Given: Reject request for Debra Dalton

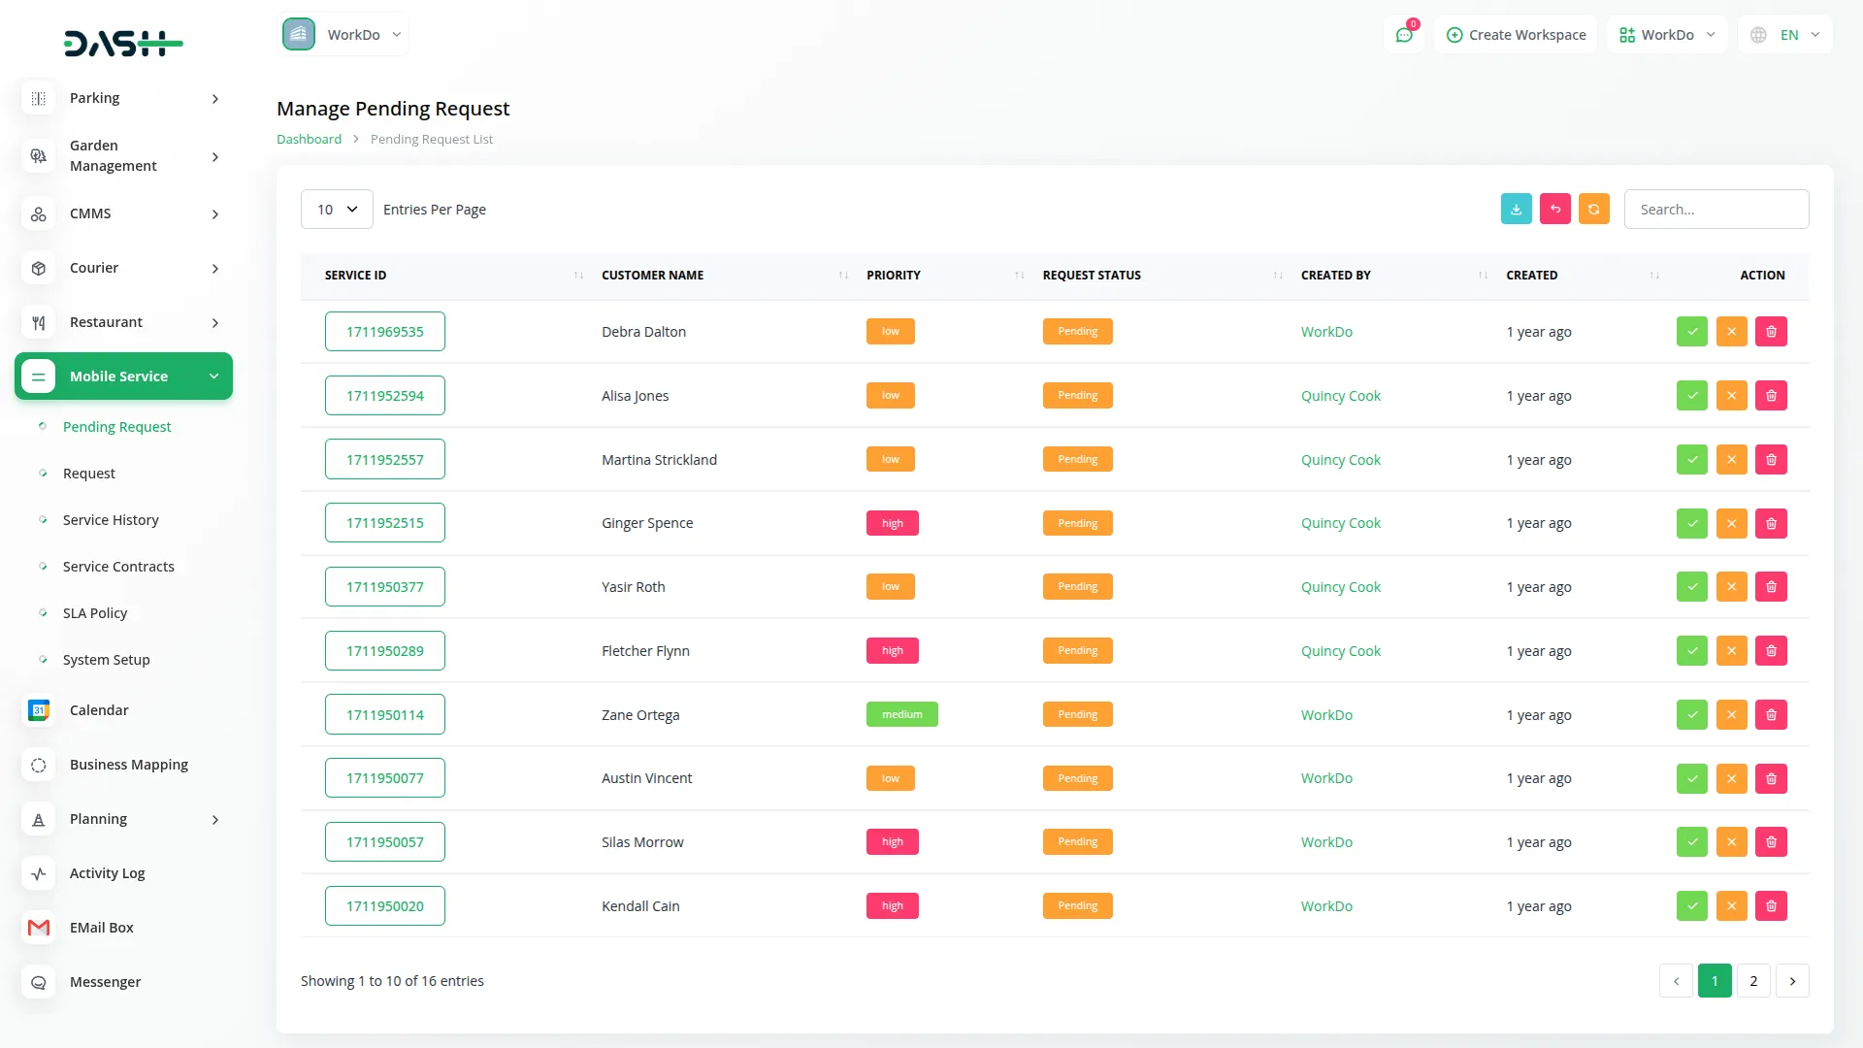Looking at the screenshot, I should click(1731, 332).
